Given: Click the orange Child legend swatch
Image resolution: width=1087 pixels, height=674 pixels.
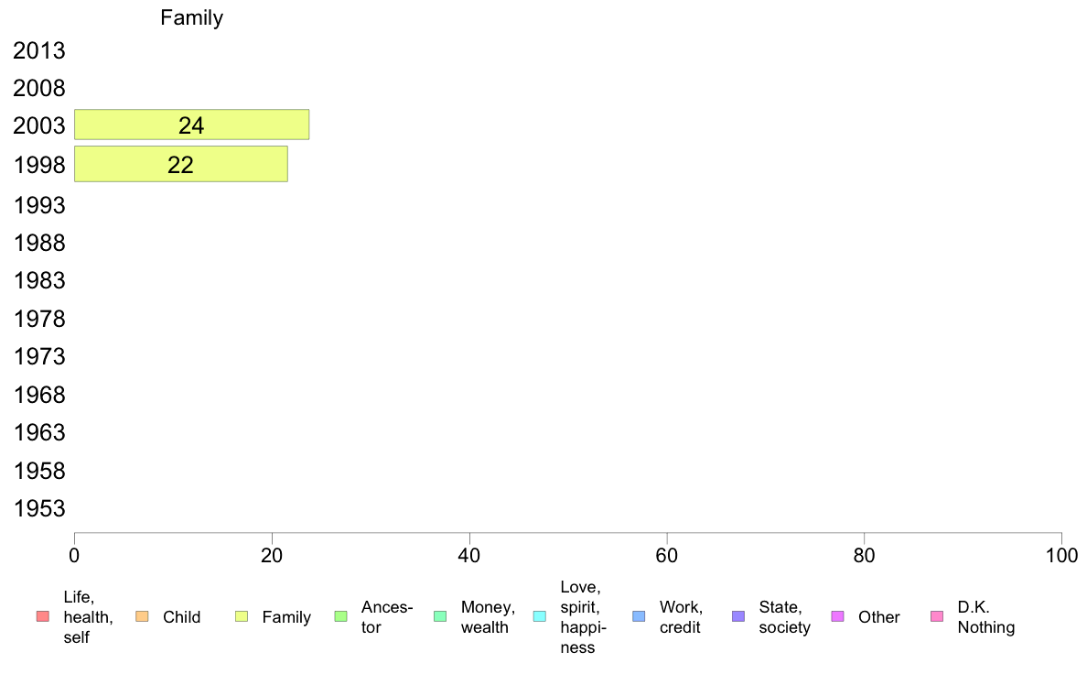Looking at the screenshot, I should (142, 616).
